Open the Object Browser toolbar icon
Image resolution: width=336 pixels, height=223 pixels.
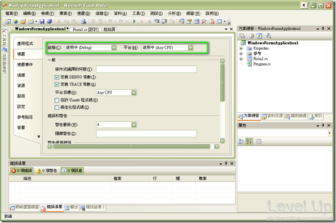[197, 21]
